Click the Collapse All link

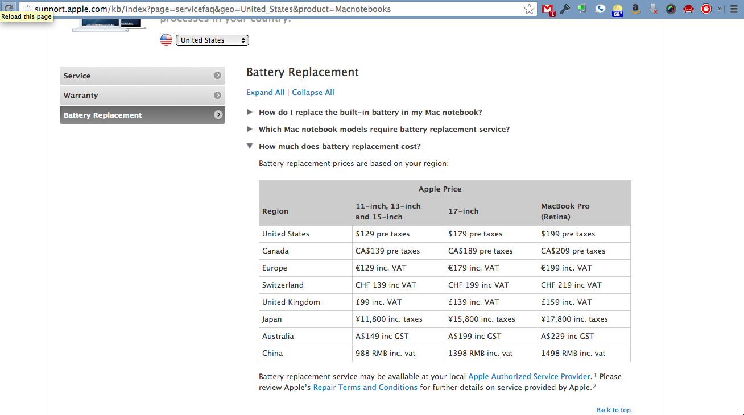313,92
